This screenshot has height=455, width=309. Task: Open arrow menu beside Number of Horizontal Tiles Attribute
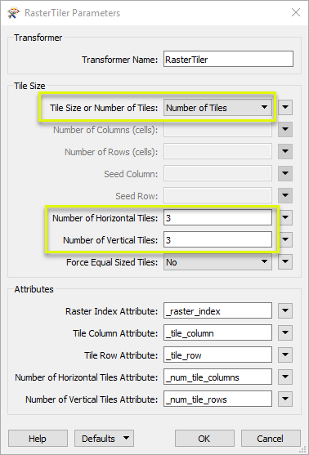[x=285, y=377]
